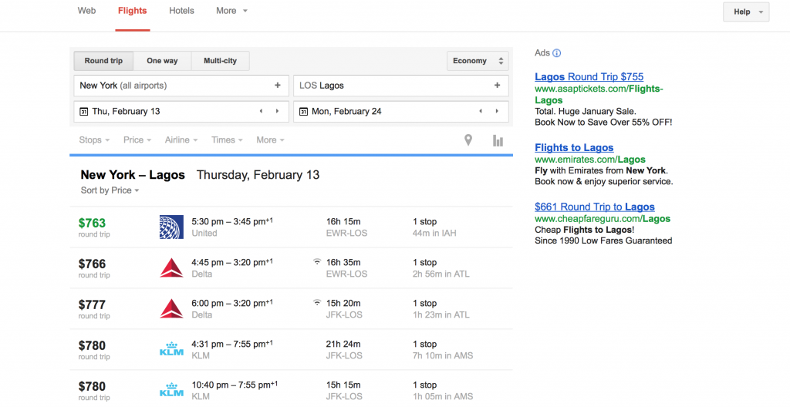The height and width of the screenshot is (407, 790).
Task: Click the 4:31 pm – 7:55 pm flight time
Action: [x=232, y=344]
